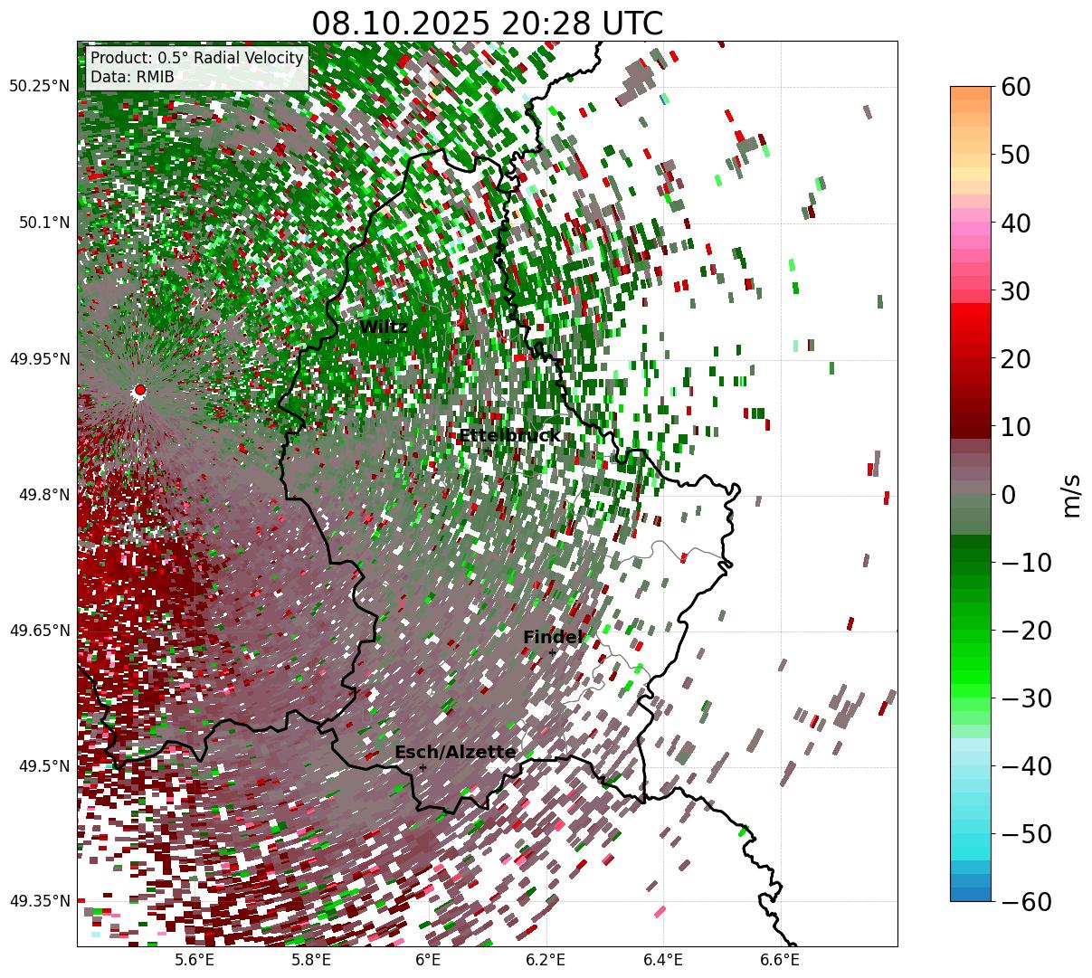Click the 49.65°N latitude label
Image resolution: width=1092 pixels, height=978 pixels.
click(x=40, y=631)
